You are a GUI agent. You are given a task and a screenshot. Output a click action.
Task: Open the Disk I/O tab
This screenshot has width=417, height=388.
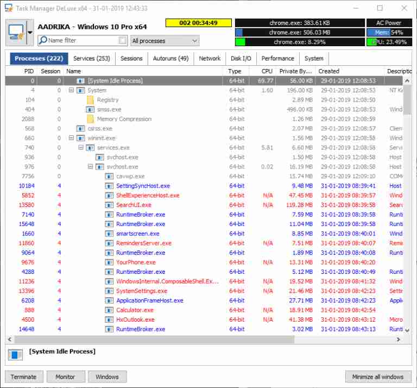pos(241,59)
